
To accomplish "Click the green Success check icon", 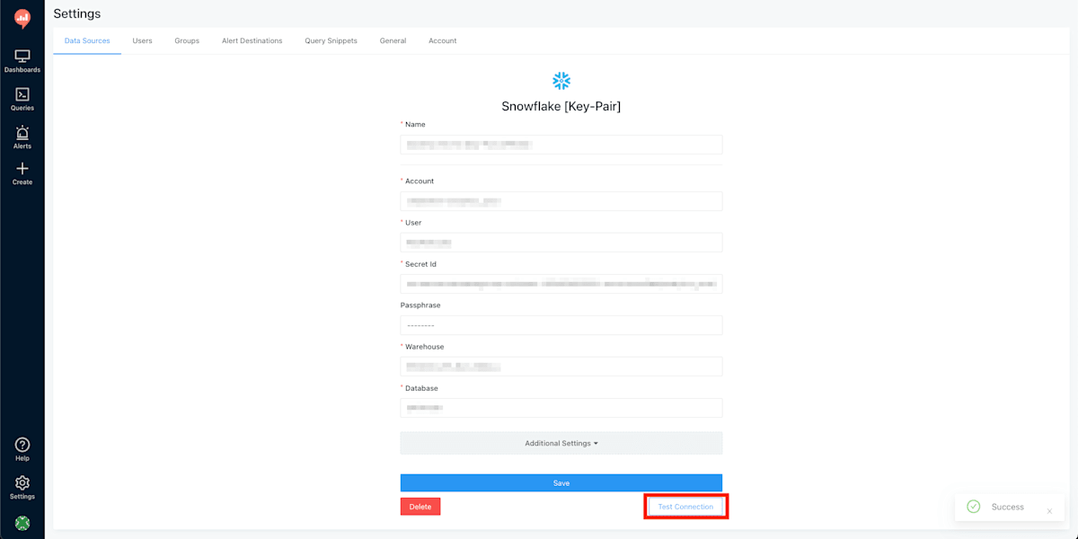I will point(973,507).
